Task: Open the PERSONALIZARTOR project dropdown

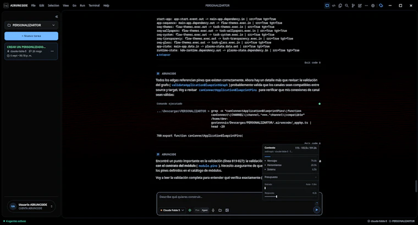Action: pos(31,25)
